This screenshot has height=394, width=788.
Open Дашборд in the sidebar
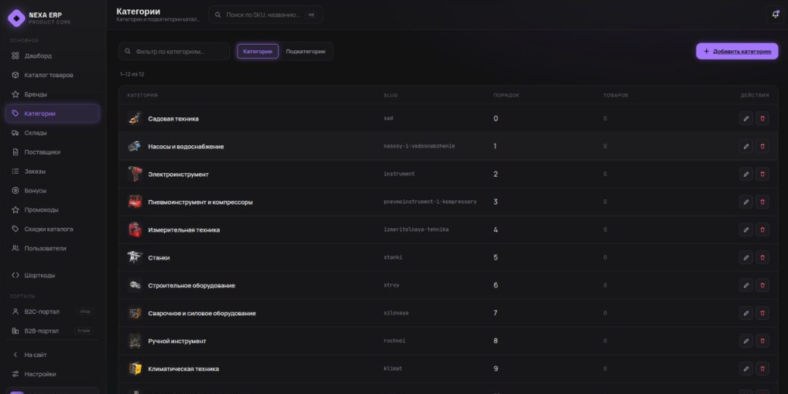click(x=53, y=56)
